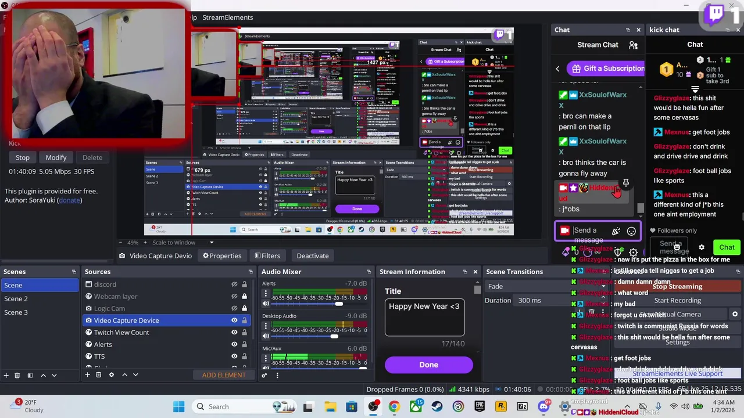Adjust the Desktop Audio volume slider
Viewport: 744px width, 418px height.
coord(335,336)
